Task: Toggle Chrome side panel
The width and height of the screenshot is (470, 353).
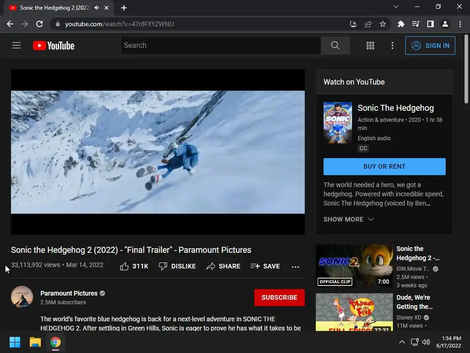Action: coord(430,24)
